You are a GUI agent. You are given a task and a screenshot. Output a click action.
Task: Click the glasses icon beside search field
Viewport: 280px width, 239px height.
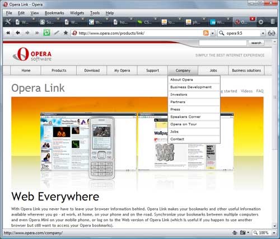click(272, 33)
